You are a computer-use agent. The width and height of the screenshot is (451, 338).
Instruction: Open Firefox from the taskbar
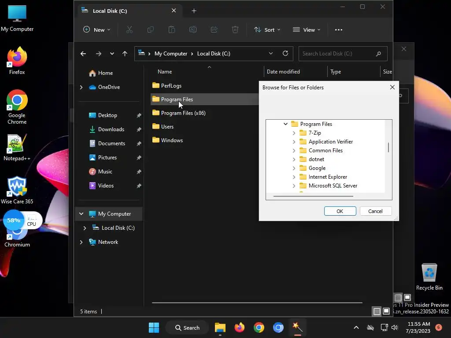(x=239, y=327)
